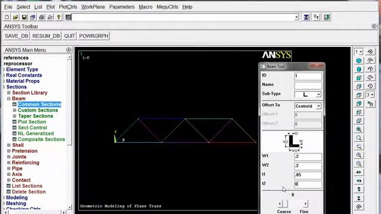
Task: Open the PlotCtrls menu
Action: (x=68, y=7)
